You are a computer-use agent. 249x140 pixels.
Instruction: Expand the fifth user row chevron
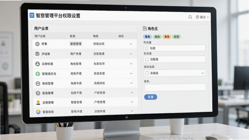131,83
